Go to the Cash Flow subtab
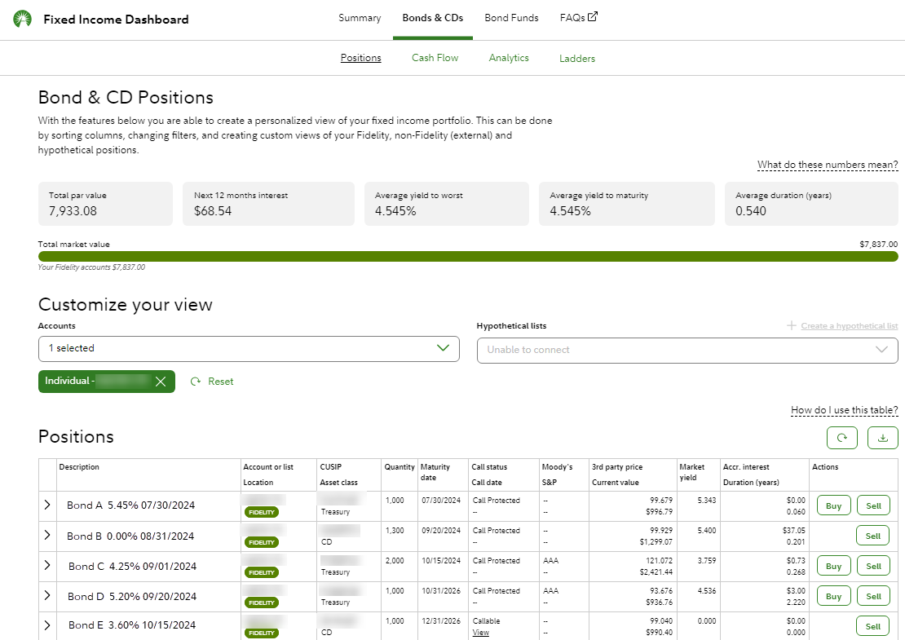Viewport: 905px width, 640px height. 435,58
